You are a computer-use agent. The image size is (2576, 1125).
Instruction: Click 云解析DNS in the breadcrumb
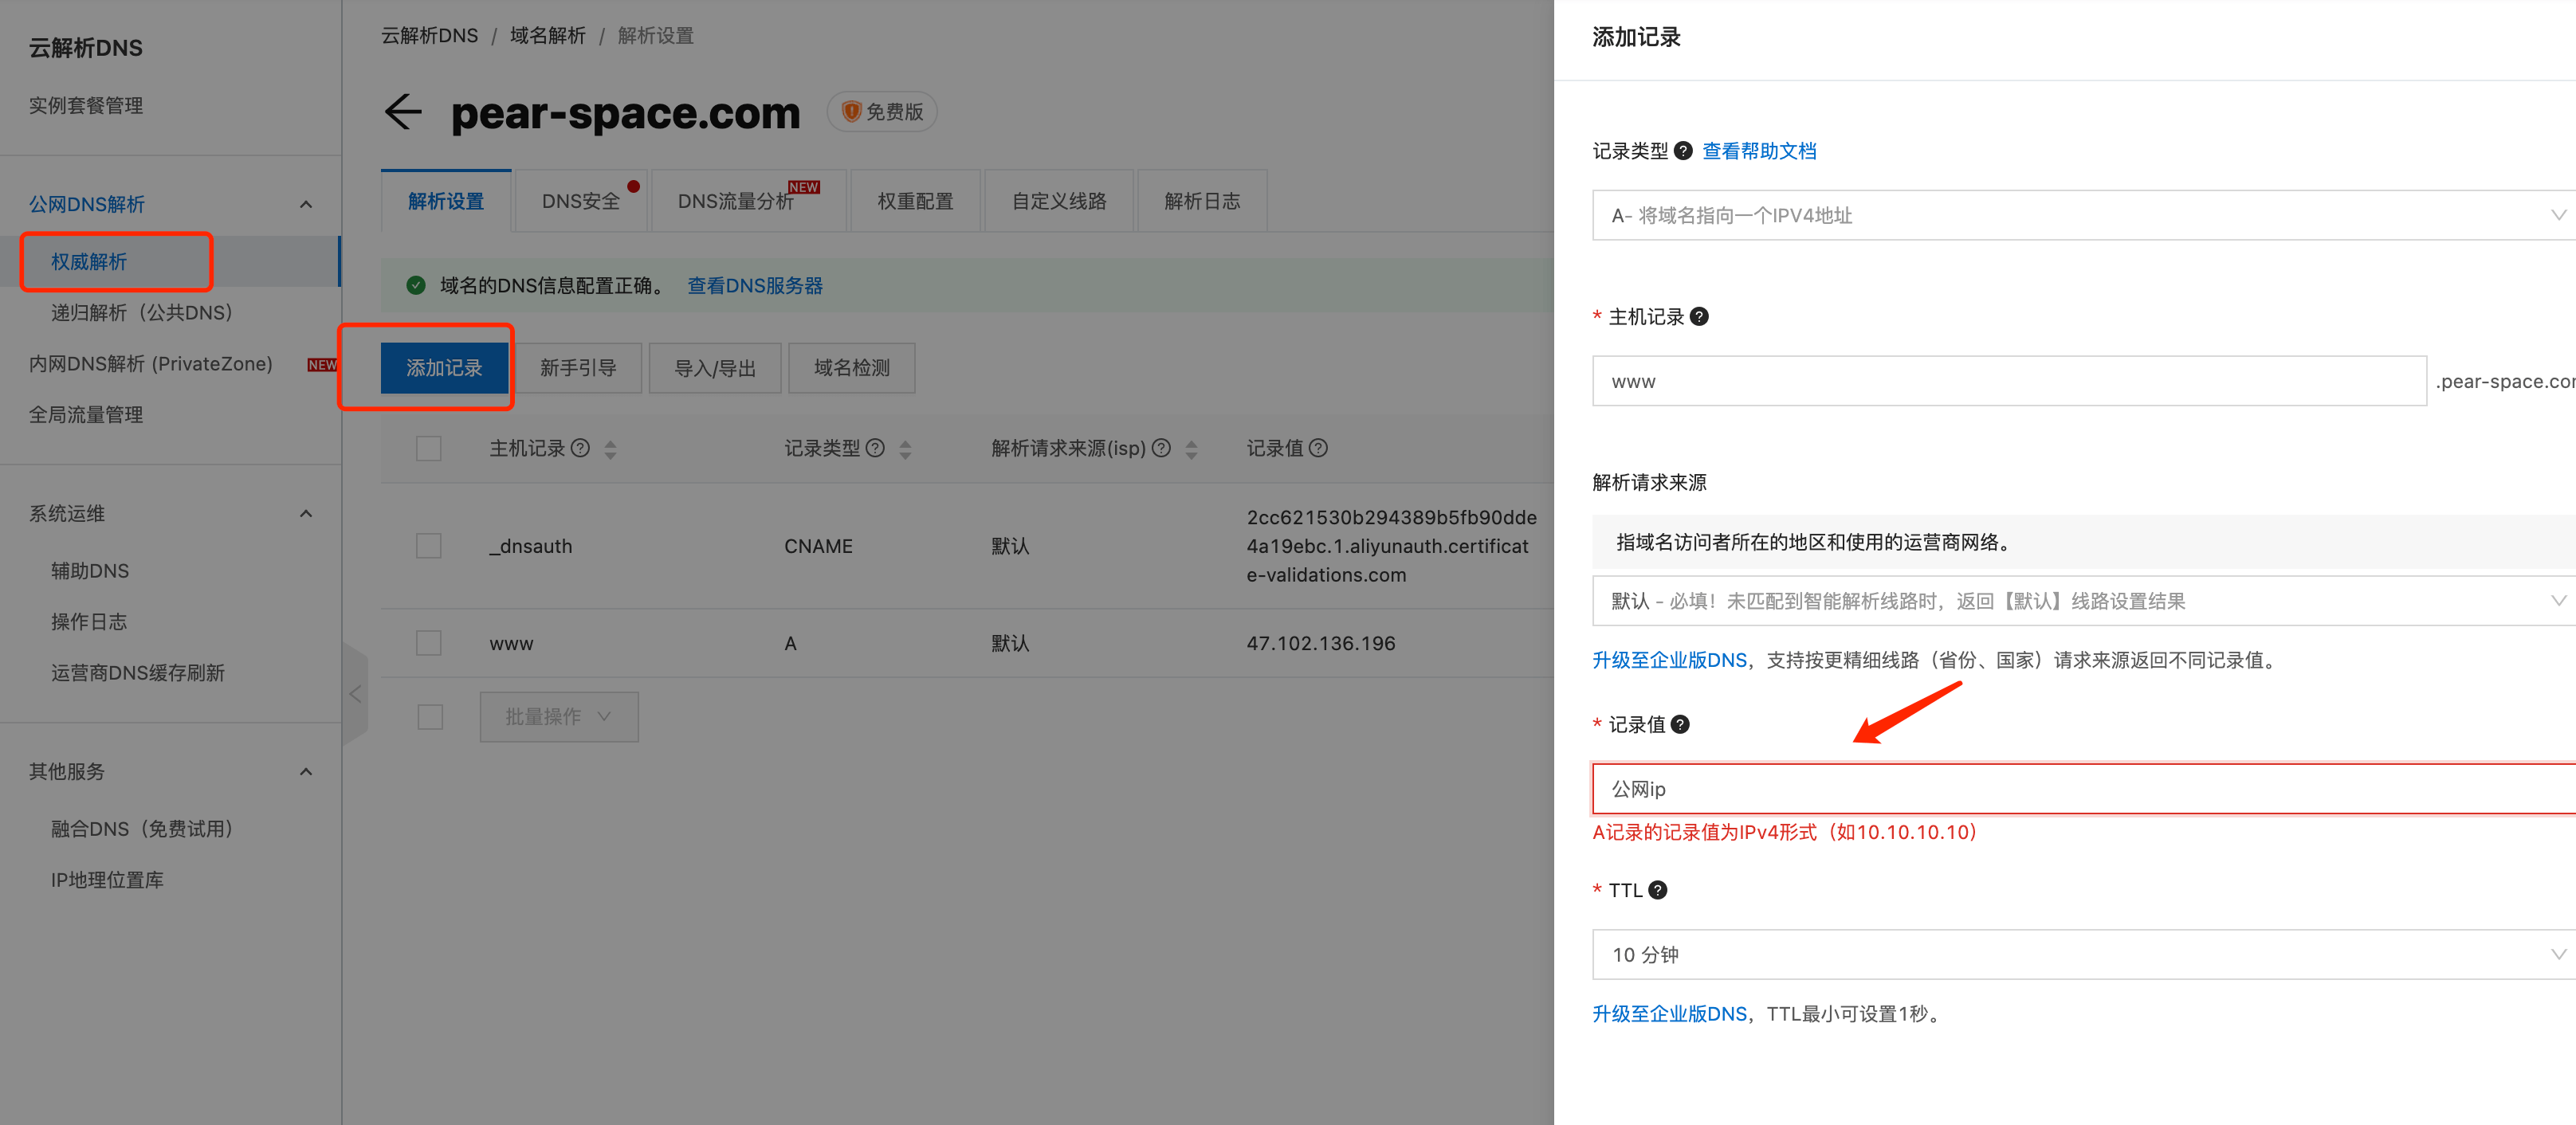[430, 35]
